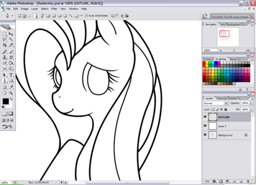Select the Paint Bucket tool
The width and height of the screenshot is (256, 185).
coord(11,63)
